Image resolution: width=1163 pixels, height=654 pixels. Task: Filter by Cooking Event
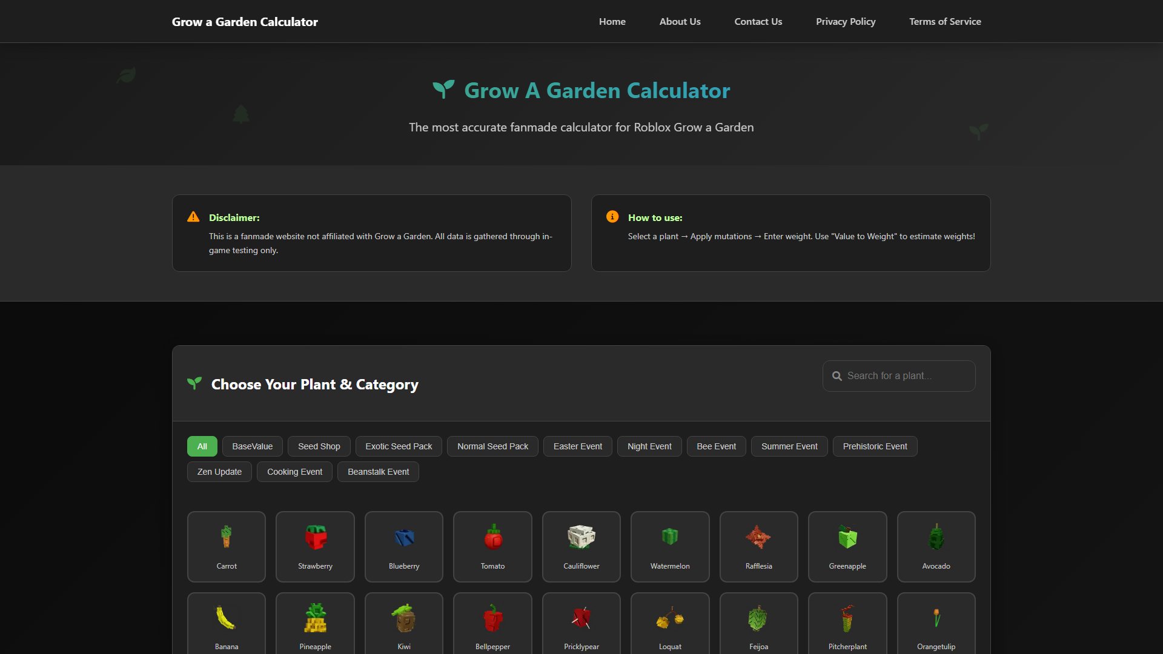pos(294,472)
